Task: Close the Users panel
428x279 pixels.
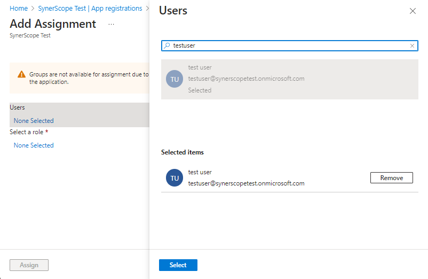Action: coord(413,11)
